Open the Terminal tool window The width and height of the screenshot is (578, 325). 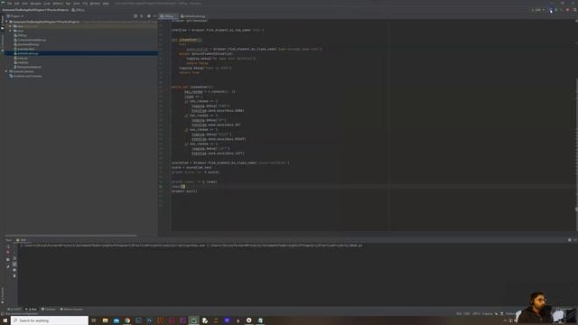[48, 309]
